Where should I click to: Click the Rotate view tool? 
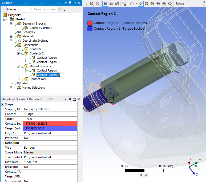(x=132, y=4)
